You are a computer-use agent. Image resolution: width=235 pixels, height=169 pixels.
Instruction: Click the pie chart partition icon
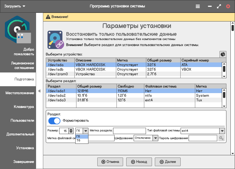point(223,54)
